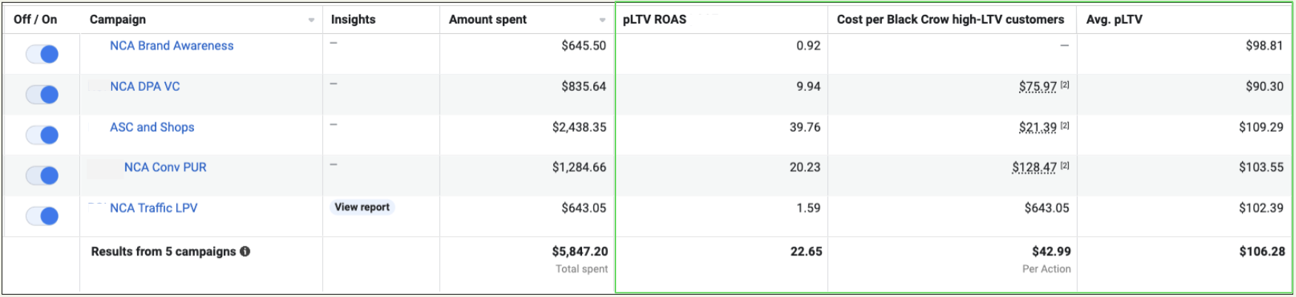The image size is (1296, 297).
Task: Click the Insights column header
Action: click(x=353, y=19)
